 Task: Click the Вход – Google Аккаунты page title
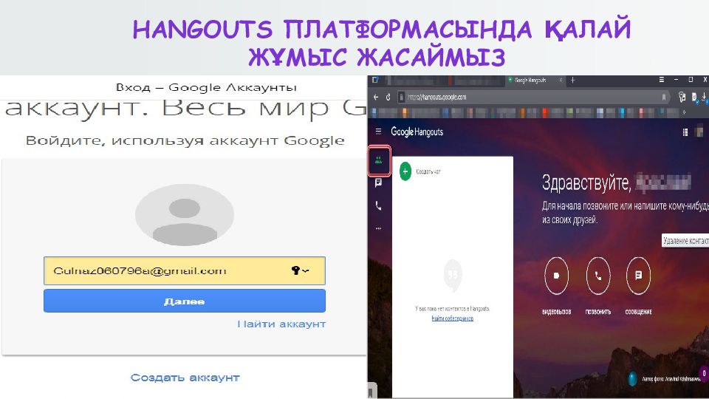click(206, 87)
